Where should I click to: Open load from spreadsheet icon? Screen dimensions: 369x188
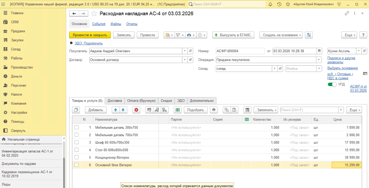coord(247,110)
